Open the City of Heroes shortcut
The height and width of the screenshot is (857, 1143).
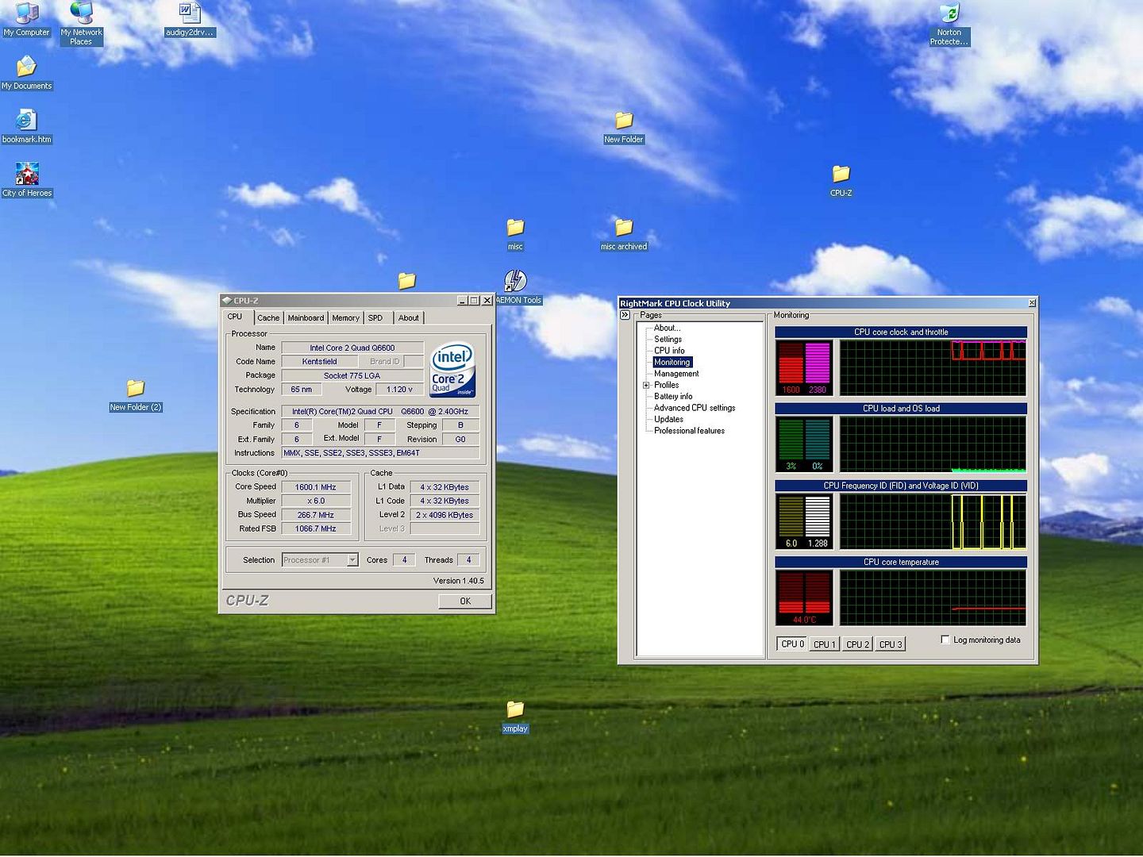click(27, 175)
